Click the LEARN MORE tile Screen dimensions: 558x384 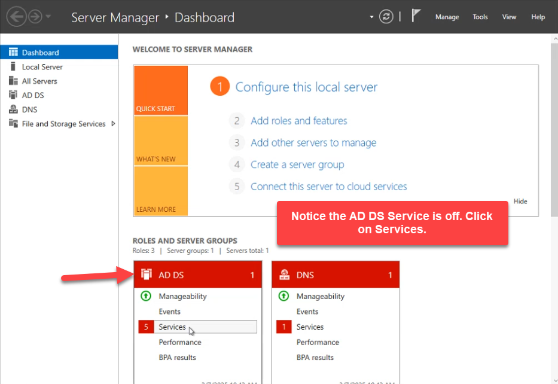coord(161,191)
